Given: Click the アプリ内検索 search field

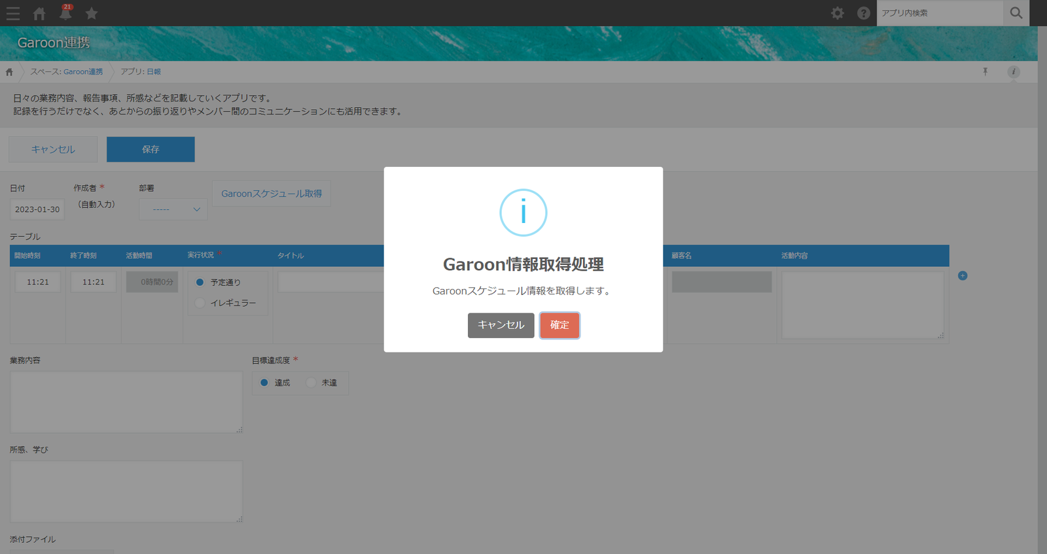Looking at the screenshot, I should (x=940, y=13).
